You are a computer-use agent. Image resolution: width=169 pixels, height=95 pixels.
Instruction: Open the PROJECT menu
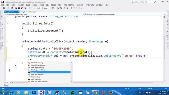(x=21, y=5)
